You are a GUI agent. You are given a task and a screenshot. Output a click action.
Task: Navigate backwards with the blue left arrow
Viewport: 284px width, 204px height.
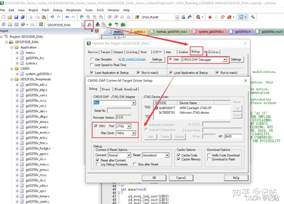[67, 17]
